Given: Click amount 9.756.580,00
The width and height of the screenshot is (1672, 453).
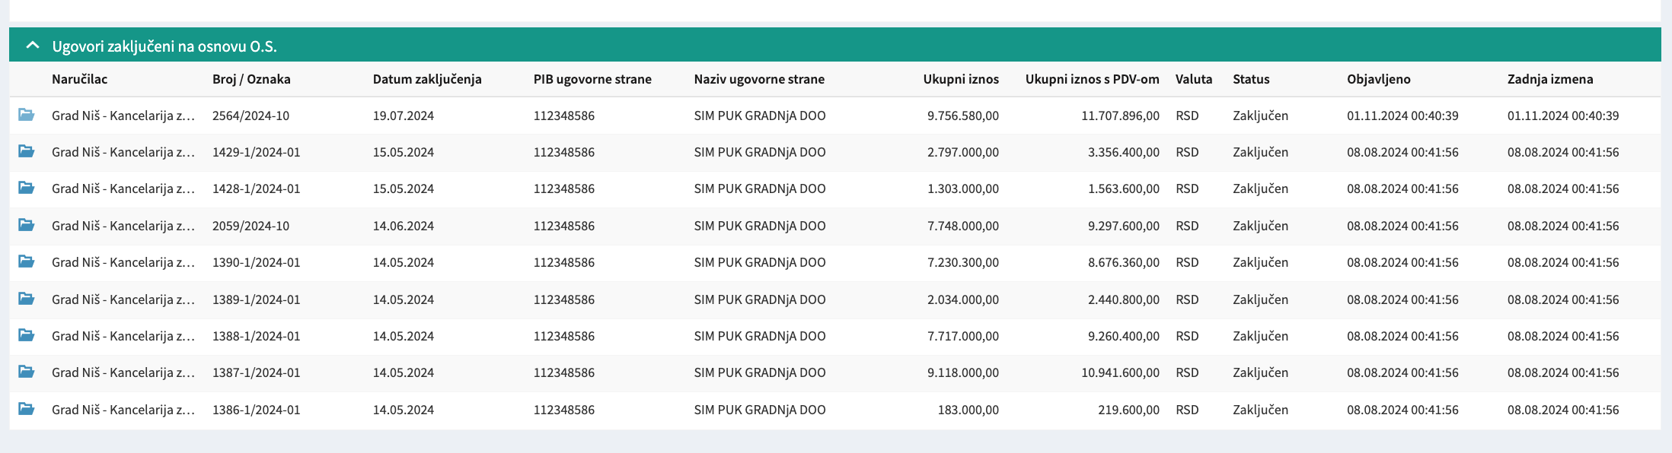Looking at the screenshot, I should tap(963, 116).
